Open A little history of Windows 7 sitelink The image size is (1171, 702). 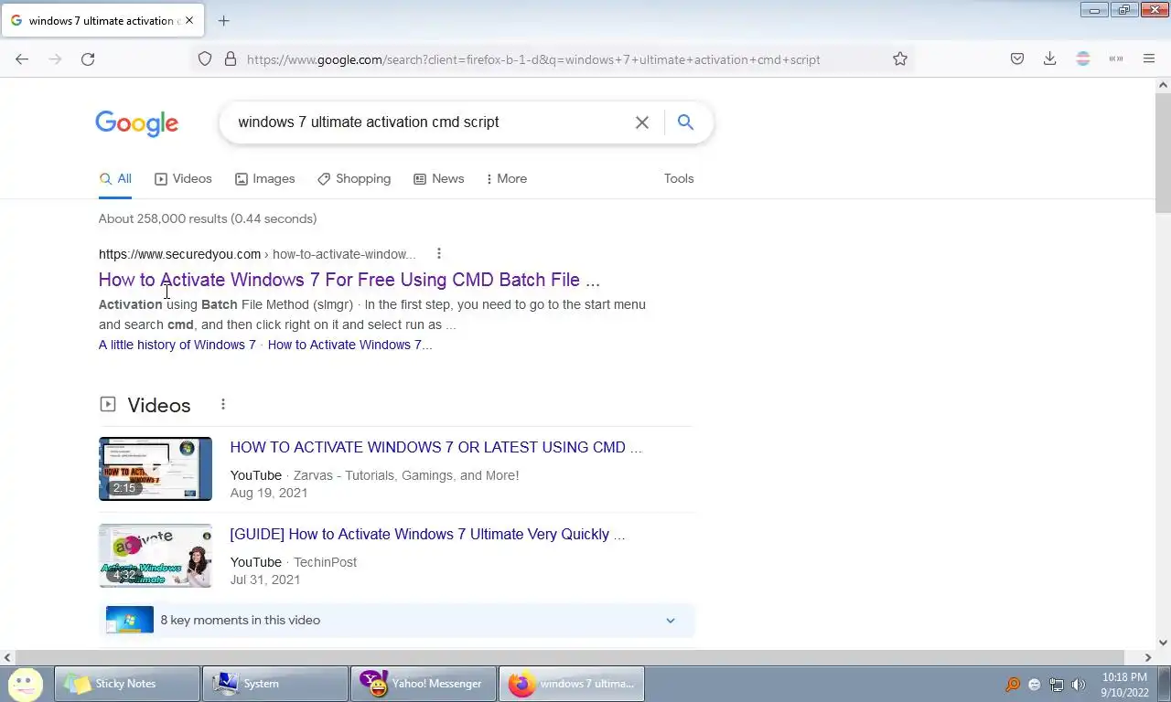point(177,345)
